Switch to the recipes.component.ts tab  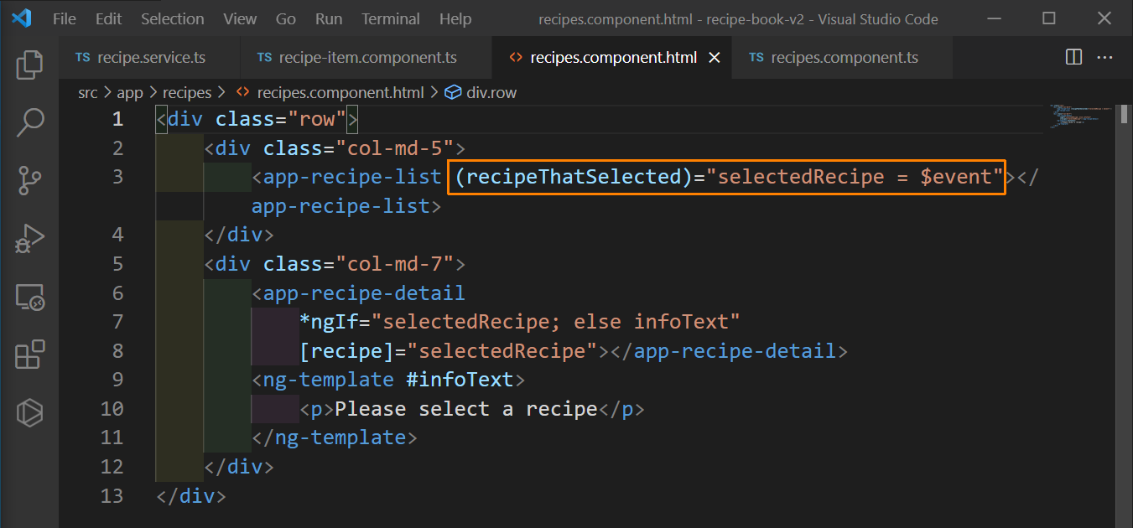(843, 58)
